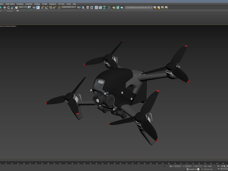Click the Default Shading viewport label
The width and height of the screenshot is (228, 171).
(11, 26)
